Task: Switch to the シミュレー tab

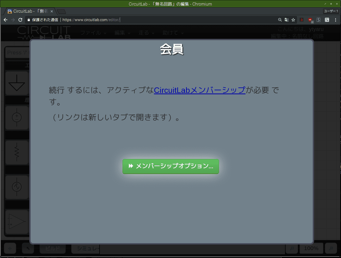Action: 86,248
